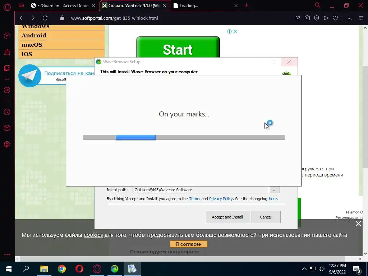Open red Opera browser from taskbar
This screenshot has height=276, width=368.
point(79,269)
